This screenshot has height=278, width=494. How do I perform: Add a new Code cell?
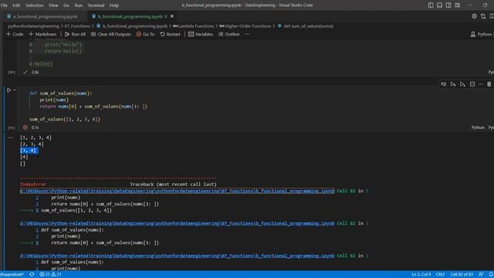click(15, 34)
